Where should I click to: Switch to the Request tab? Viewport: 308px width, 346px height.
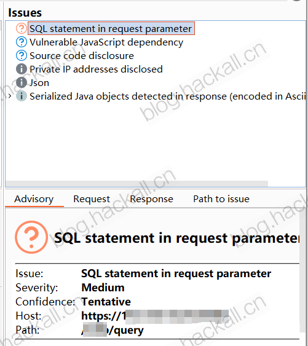click(x=92, y=199)
